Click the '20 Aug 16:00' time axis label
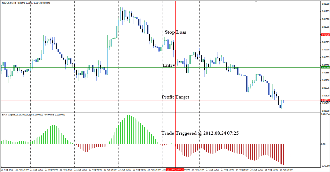The width and height of the screenshot is (330, 172). (x=22, y=170)
